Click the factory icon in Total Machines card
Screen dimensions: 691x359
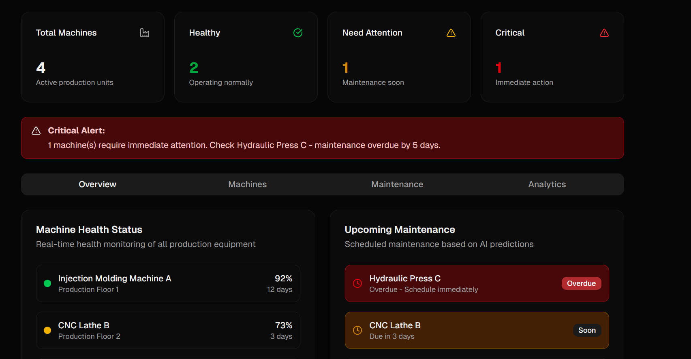[145, 33]
